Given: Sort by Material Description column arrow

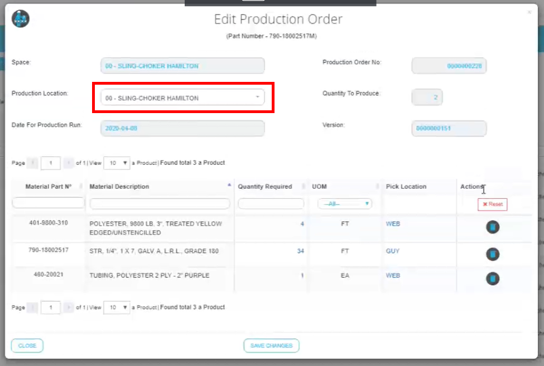Looking at the screenshot, I should pyautogui.click(x=229, y=184).
